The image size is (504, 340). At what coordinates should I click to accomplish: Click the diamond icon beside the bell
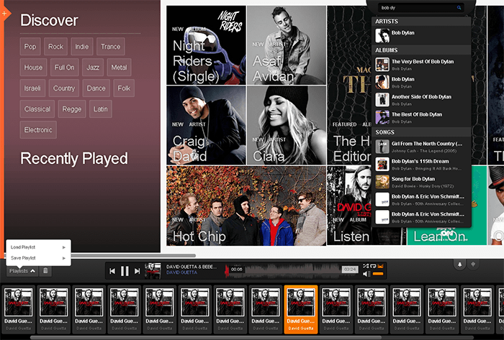473,265
